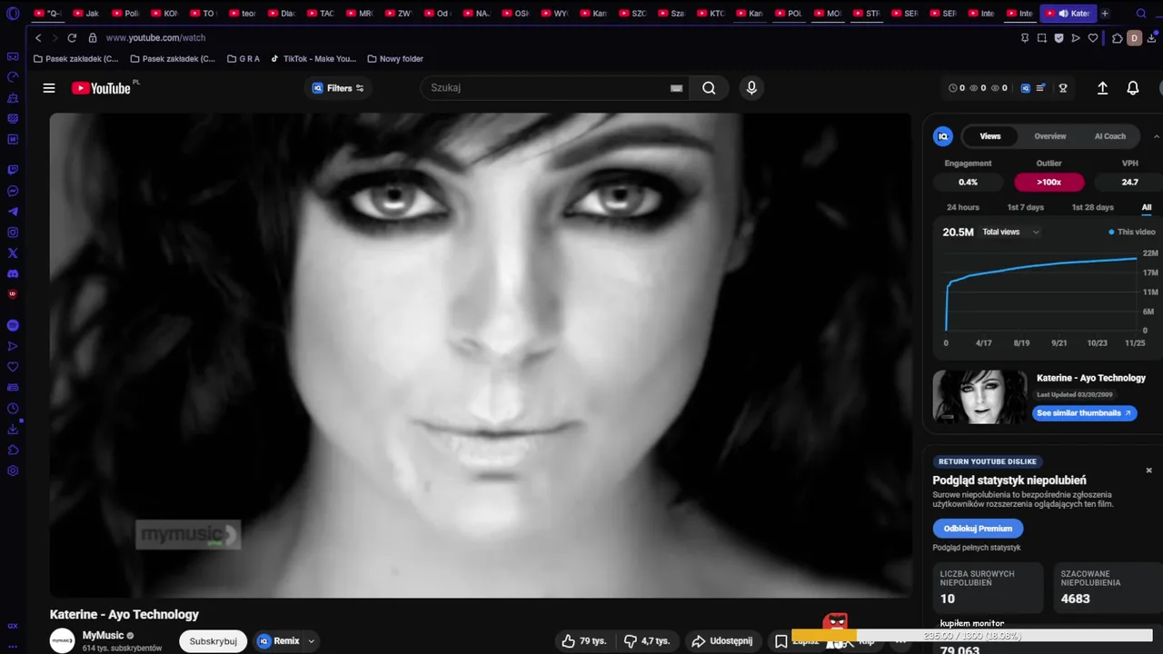
Task: Select the 1st 7 days range
Action: (x=1026, y=207)
